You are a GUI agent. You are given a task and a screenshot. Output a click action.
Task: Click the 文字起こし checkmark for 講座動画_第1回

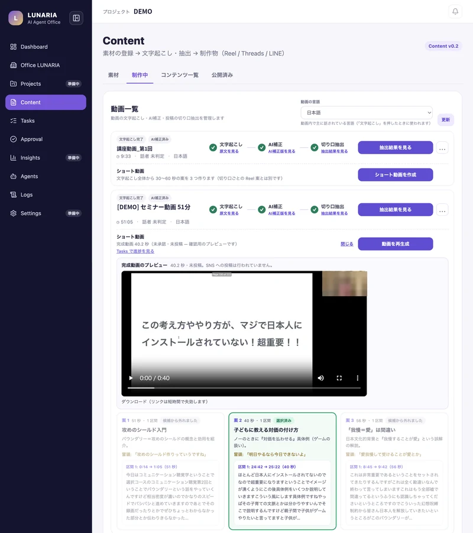(x=213, y=148)
